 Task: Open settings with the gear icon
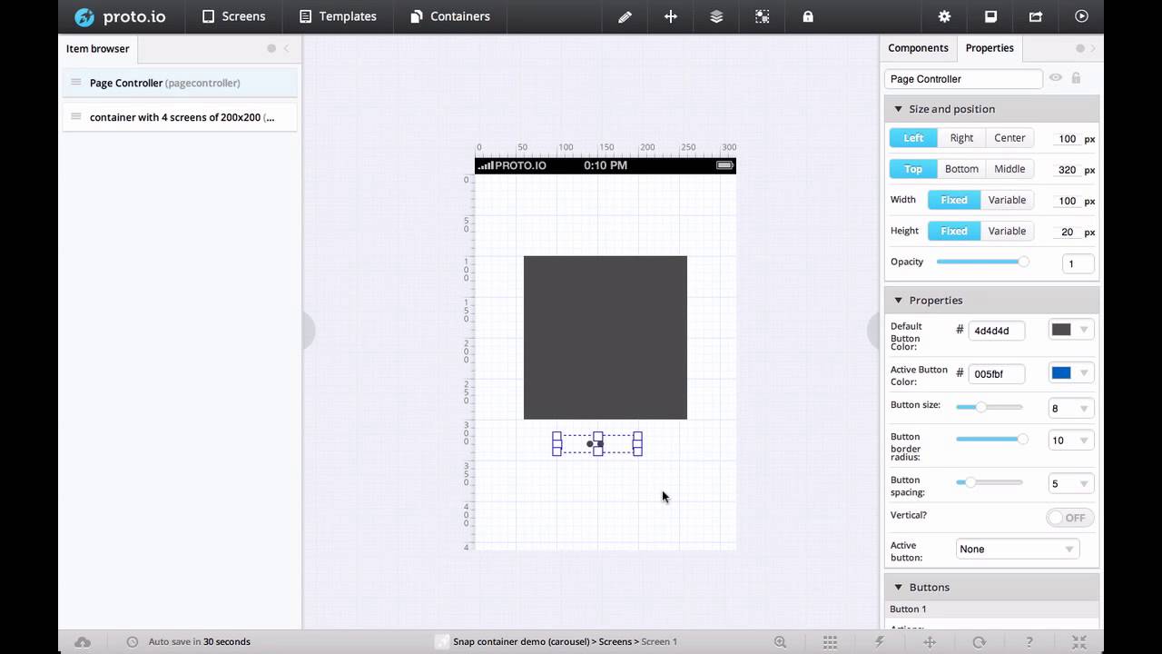click(x=944, y=16)
